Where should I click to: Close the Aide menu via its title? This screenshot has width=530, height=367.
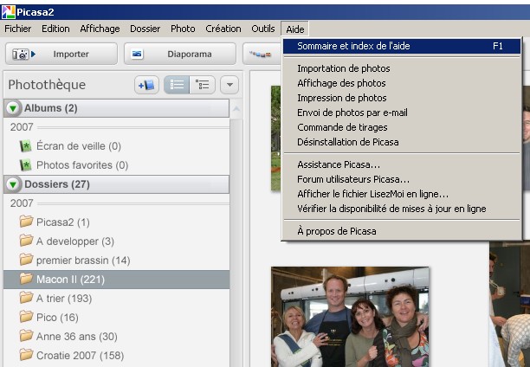pyautogui.click(x=295, y=29)
